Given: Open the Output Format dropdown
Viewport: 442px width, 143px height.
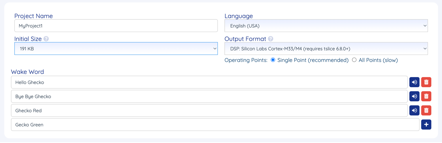Looking at the screenshot, I should tap(326, 49).
